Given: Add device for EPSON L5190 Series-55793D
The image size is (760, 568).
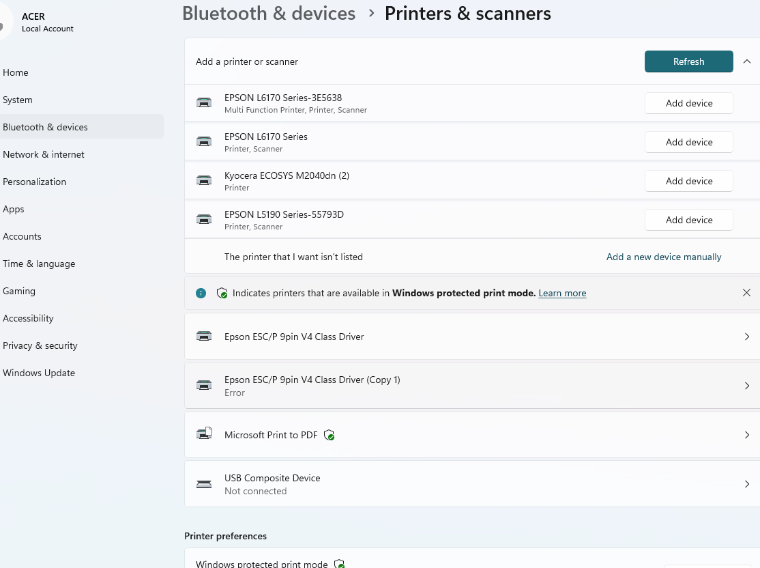Looking at the screenshot, I should [689, 220].
